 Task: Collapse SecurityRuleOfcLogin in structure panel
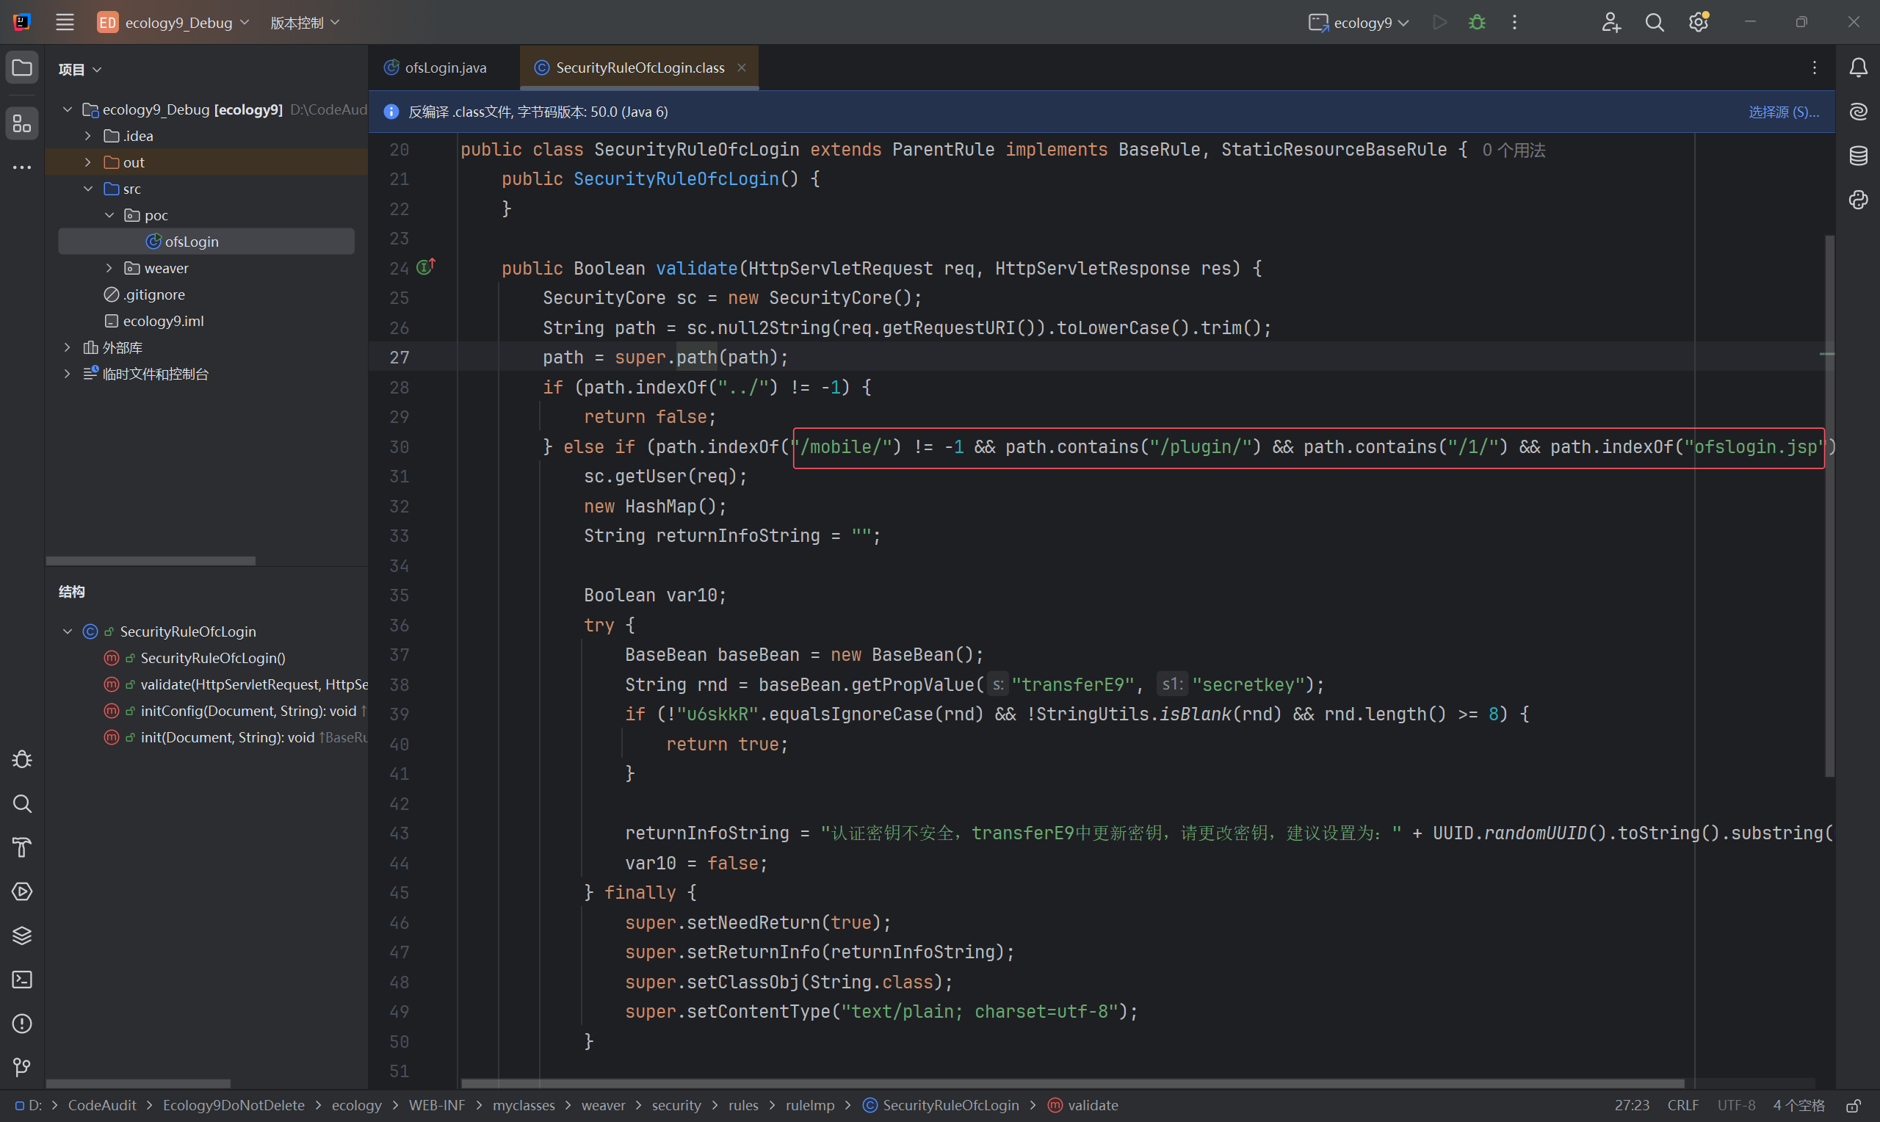pyautogui.click(x=68, y=631)
